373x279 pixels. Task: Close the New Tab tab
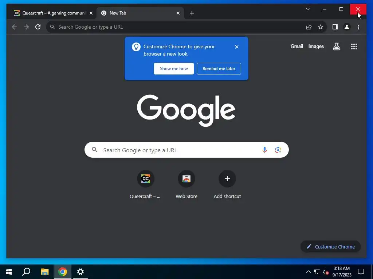click(x=178, y=13)
